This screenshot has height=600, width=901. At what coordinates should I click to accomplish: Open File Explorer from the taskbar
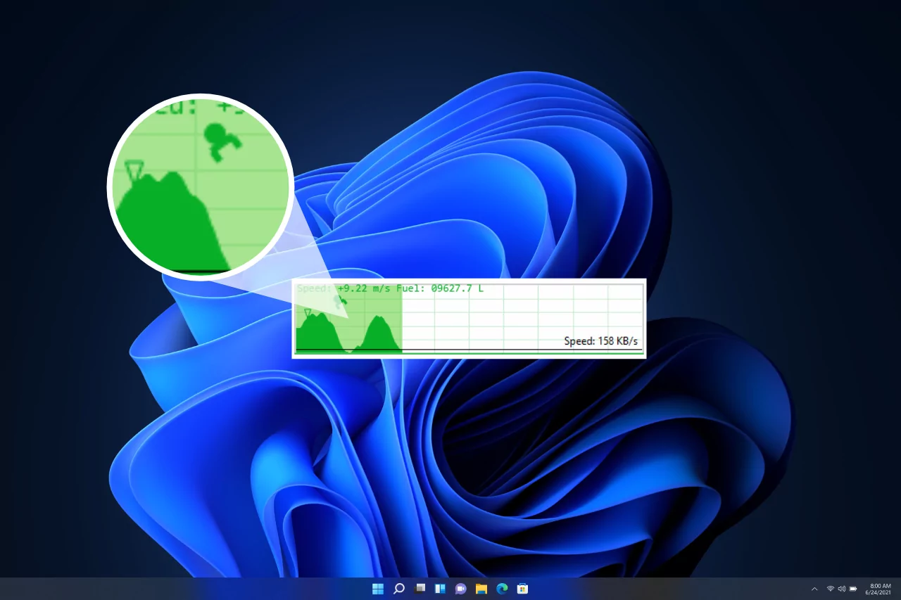481,588
